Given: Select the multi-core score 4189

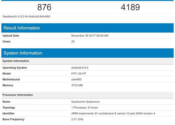Looking at the screenshot, I should tap(130, 7).
